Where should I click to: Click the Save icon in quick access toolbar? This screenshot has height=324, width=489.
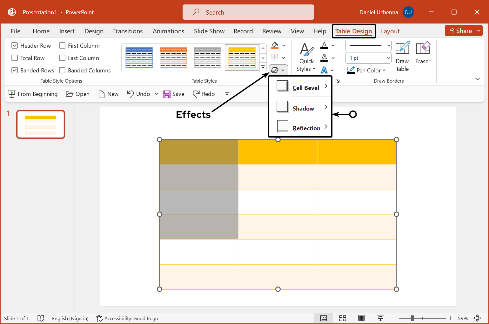click(173, 94)
